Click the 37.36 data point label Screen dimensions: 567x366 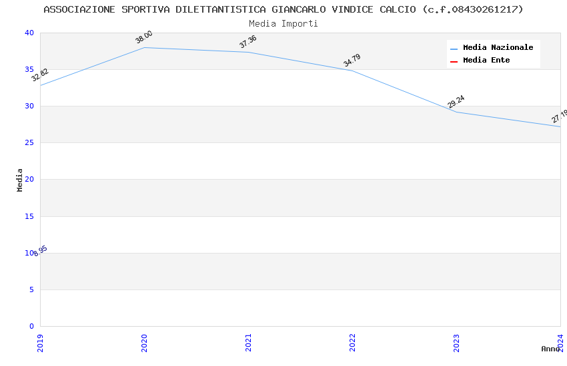248,42
